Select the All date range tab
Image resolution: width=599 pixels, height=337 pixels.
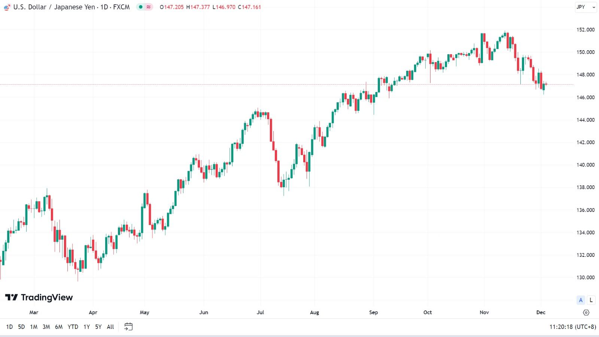pyautogui.click(x=110, y=327)
